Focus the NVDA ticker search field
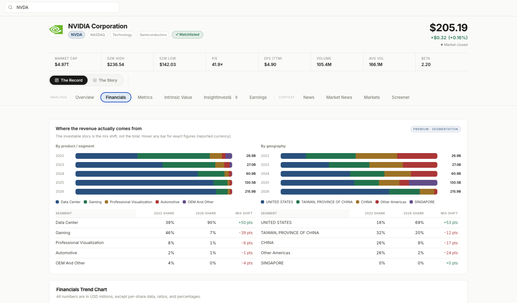The width and height of the screenshot is (517, 303). [x=62, y=7]
